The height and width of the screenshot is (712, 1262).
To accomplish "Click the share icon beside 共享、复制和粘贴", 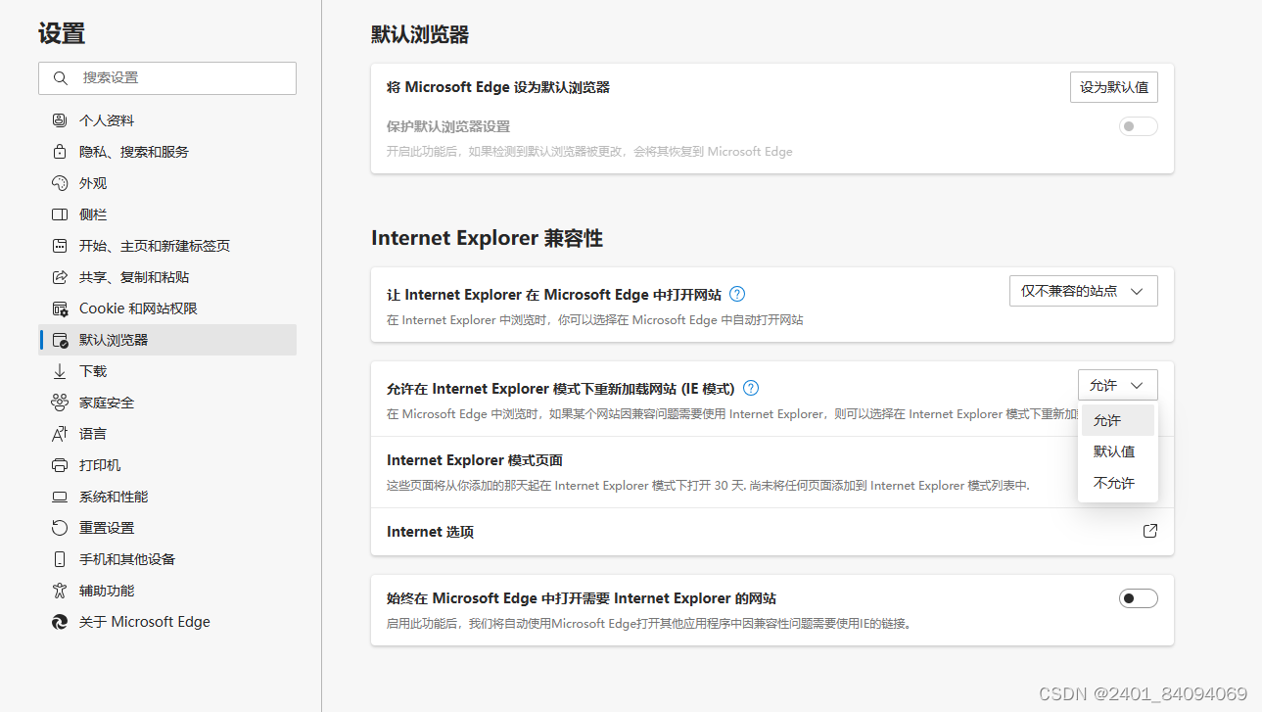I will click(x=60, y=277).
